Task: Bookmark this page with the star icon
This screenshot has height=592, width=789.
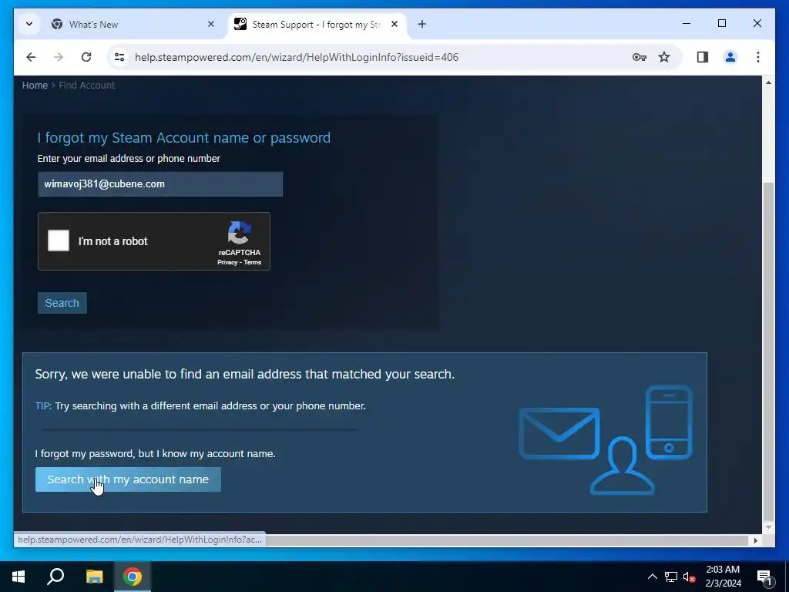Action: [x=664, y=57]
